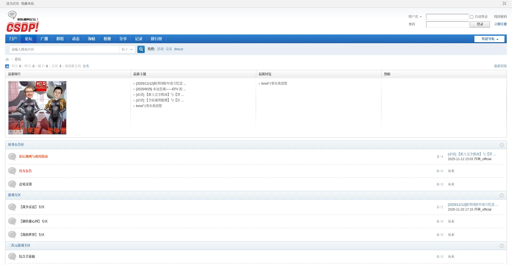Click the forum icon beside 意见反馈
This screenshot has width=512, height=265.
[12, 184]
